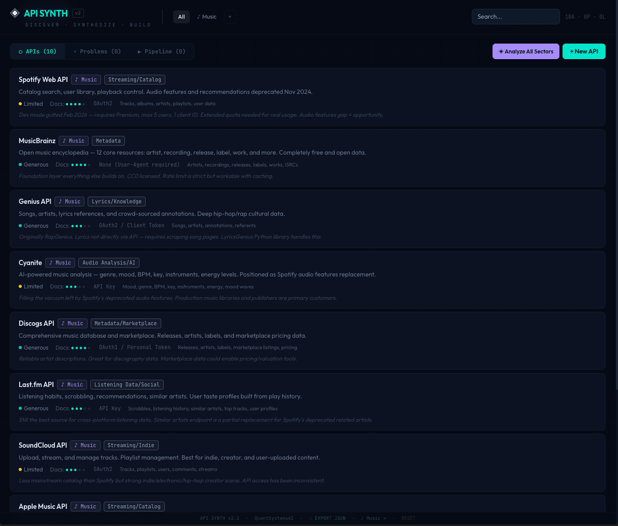
Task: Click EXPORT JSON in the footer
Action: 327,518
